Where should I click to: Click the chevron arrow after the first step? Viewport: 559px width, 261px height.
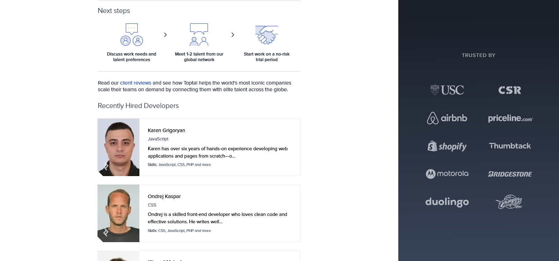click(x=165, y=35)
